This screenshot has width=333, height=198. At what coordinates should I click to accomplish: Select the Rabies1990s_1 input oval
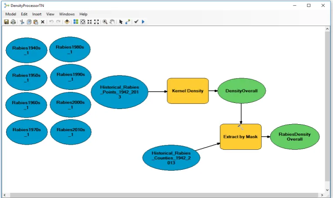(x=71, y=77)
